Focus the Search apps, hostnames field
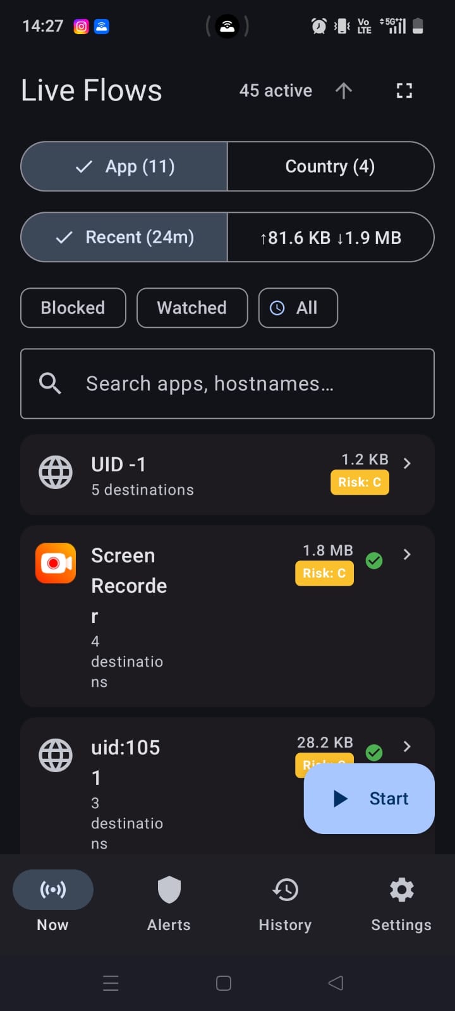455x1011 pixels. (227, 384)
